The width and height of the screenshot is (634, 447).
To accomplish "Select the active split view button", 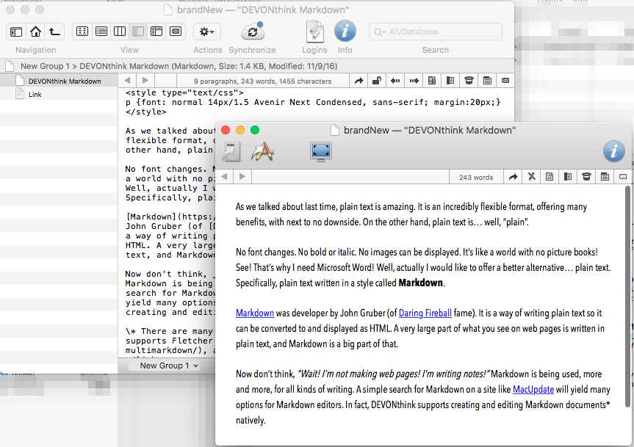I will pos(138,32).
